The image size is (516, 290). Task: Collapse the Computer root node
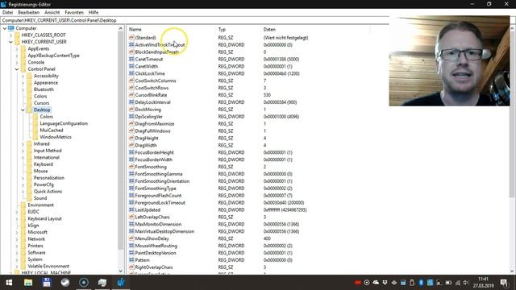click(4, 28)
